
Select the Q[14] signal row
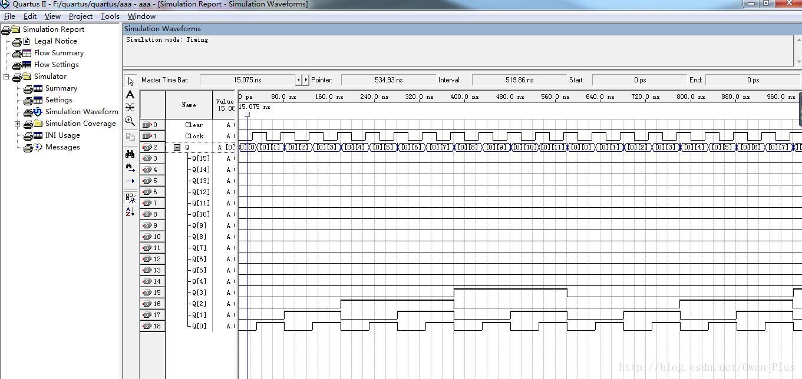pyautogui.click(x=200, y=169)
